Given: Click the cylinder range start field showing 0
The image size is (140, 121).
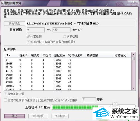Looking at the screenshot, I should [36, 30].
